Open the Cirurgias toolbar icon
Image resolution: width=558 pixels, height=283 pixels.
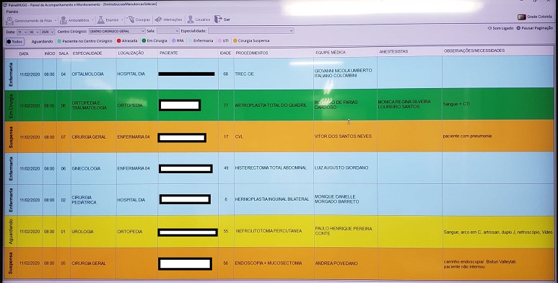[x=131, y=19]
